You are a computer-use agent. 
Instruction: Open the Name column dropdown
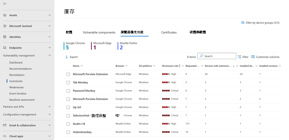[82, 66]
